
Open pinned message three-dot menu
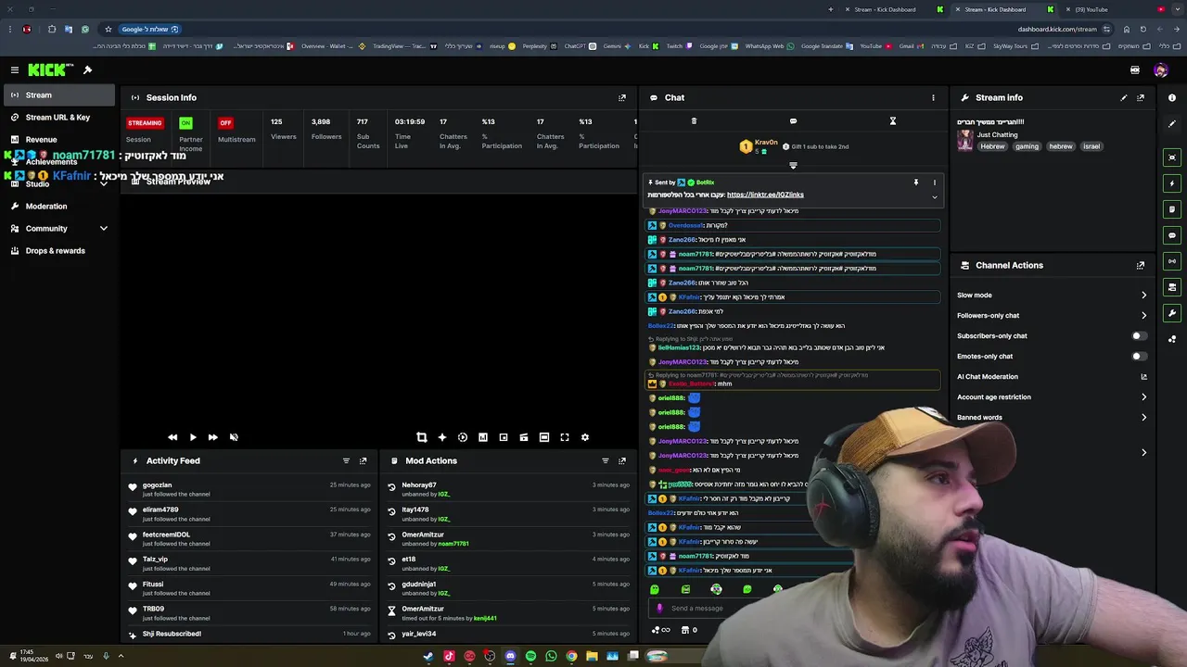[934, 182]
